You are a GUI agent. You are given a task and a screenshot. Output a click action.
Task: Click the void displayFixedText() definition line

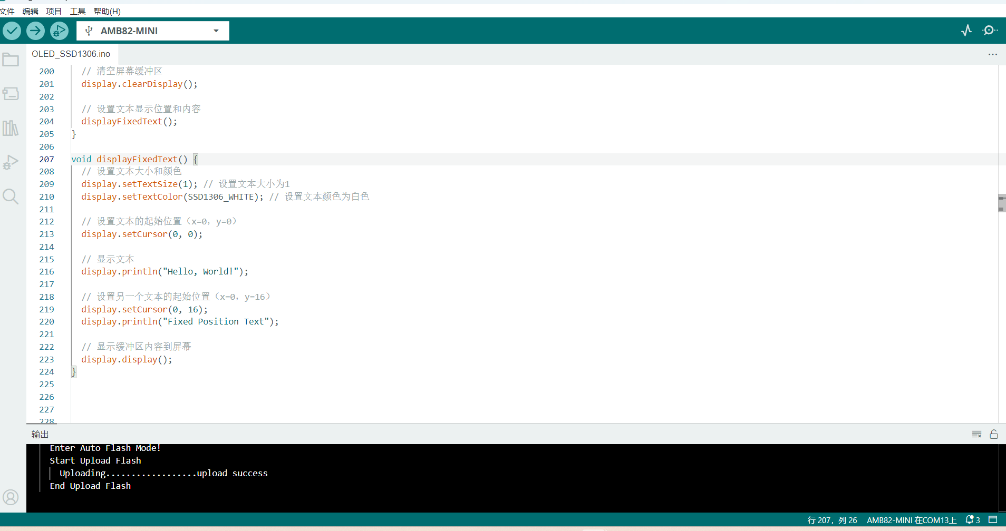pyautogui.click(x=134, y=159)
